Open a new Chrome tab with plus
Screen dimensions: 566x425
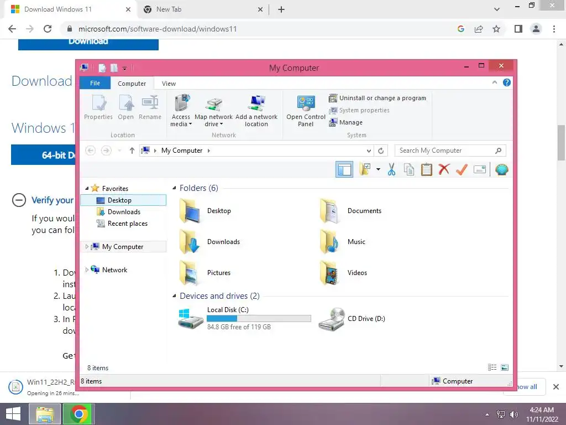pyautogui.click(x=281, y=10)
